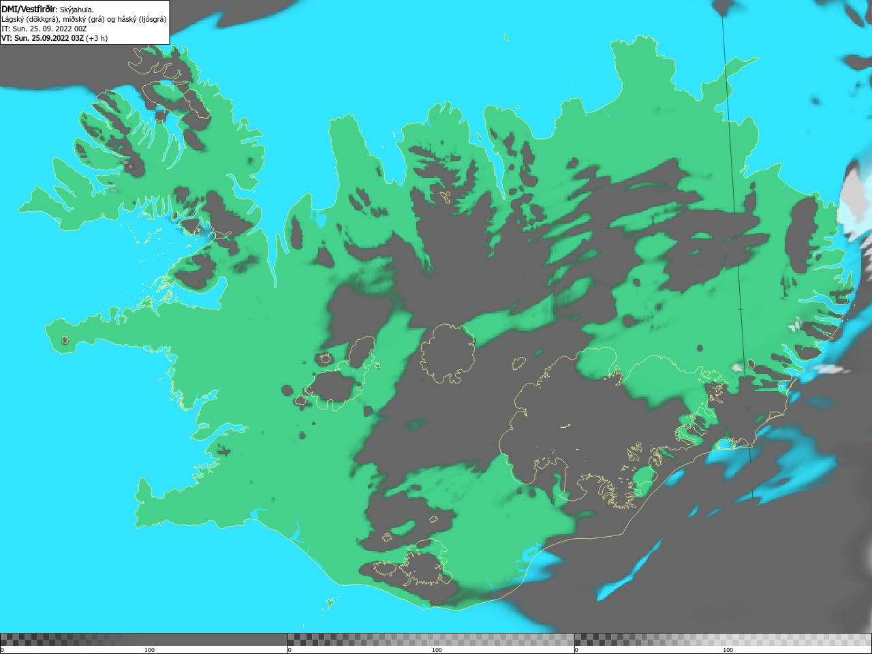
Task: Click the medium gray mid-cloud scale bar
Action: 431,640
